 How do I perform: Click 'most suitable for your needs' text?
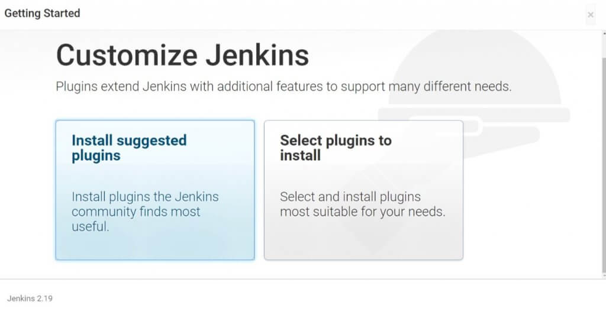point(363,212)
